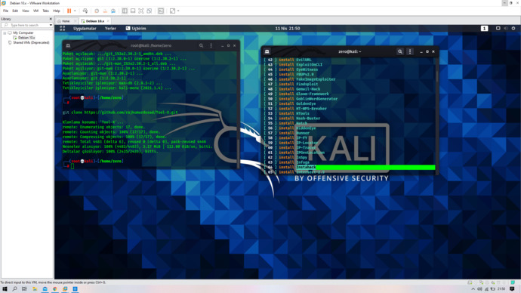Click the 11 Nis 21:50 clock

(288, 29)
